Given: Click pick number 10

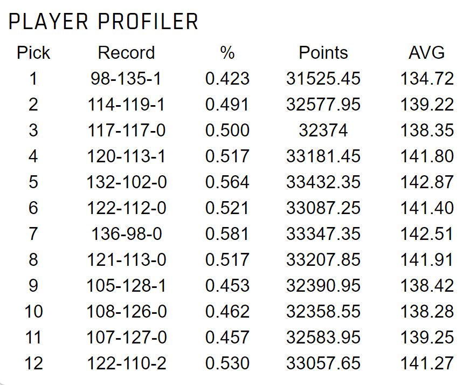Looking at the screenshot, I should click(33, 312).
